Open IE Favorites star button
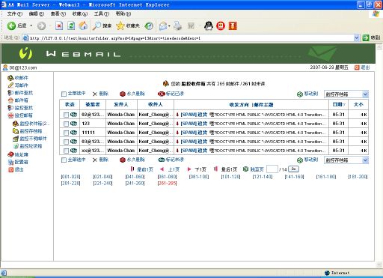The height and width of the screenshot is (278, 383). click(128, 25)
